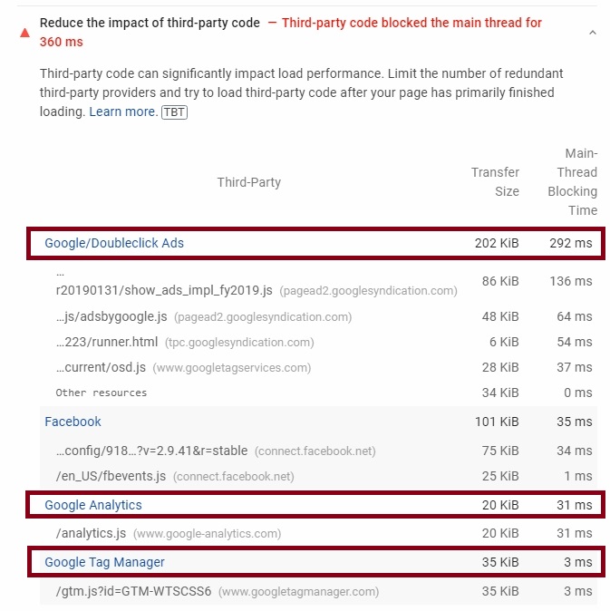The image size is (610, 611).
Task: Open the Learn more link
Action: [x=123, y=112]
